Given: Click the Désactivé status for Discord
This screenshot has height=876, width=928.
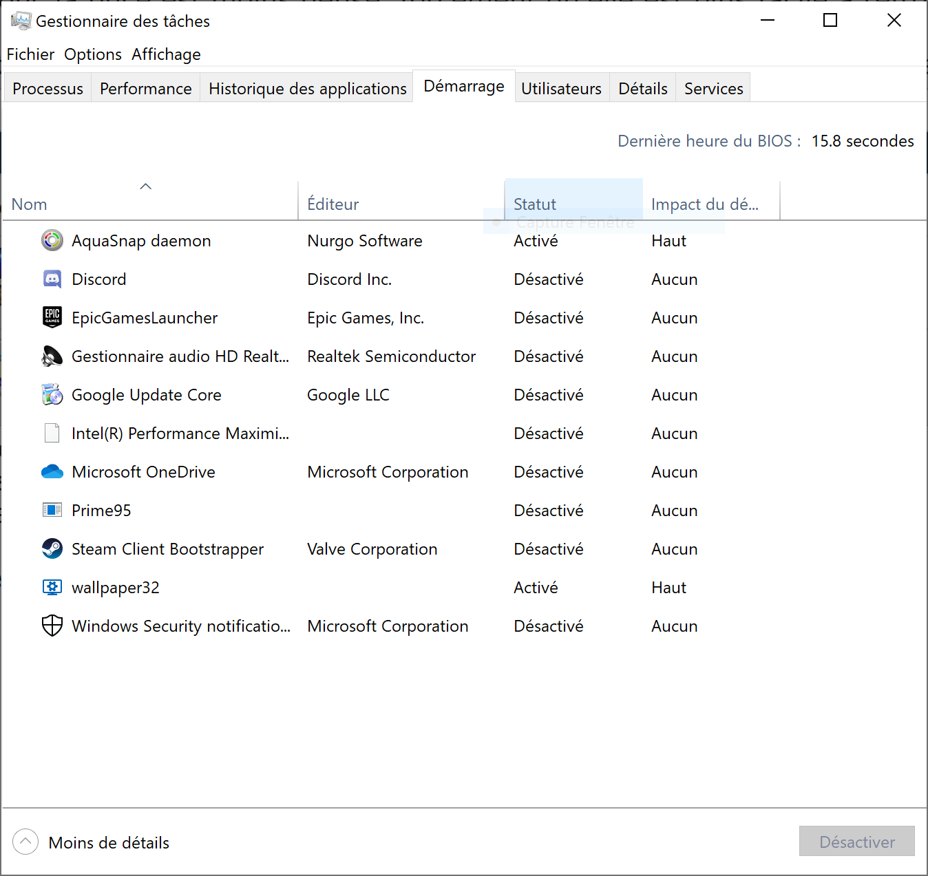Looking at the screenshot, I should (x=549, y=279).
